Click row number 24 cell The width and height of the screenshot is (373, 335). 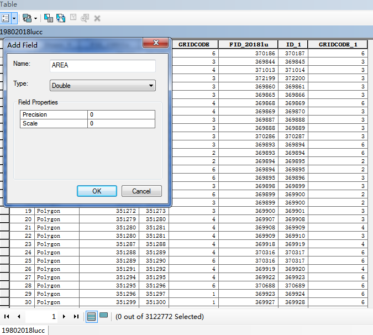click(x=22, y=252)
